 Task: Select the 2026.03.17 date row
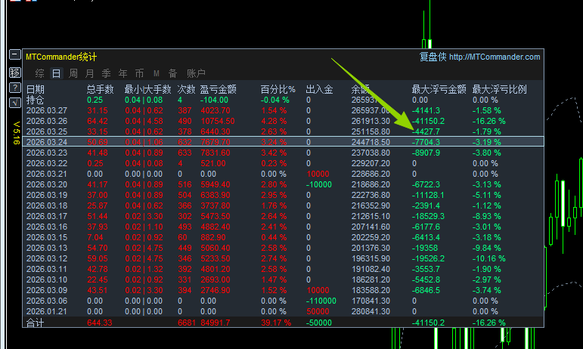[283, 216]
